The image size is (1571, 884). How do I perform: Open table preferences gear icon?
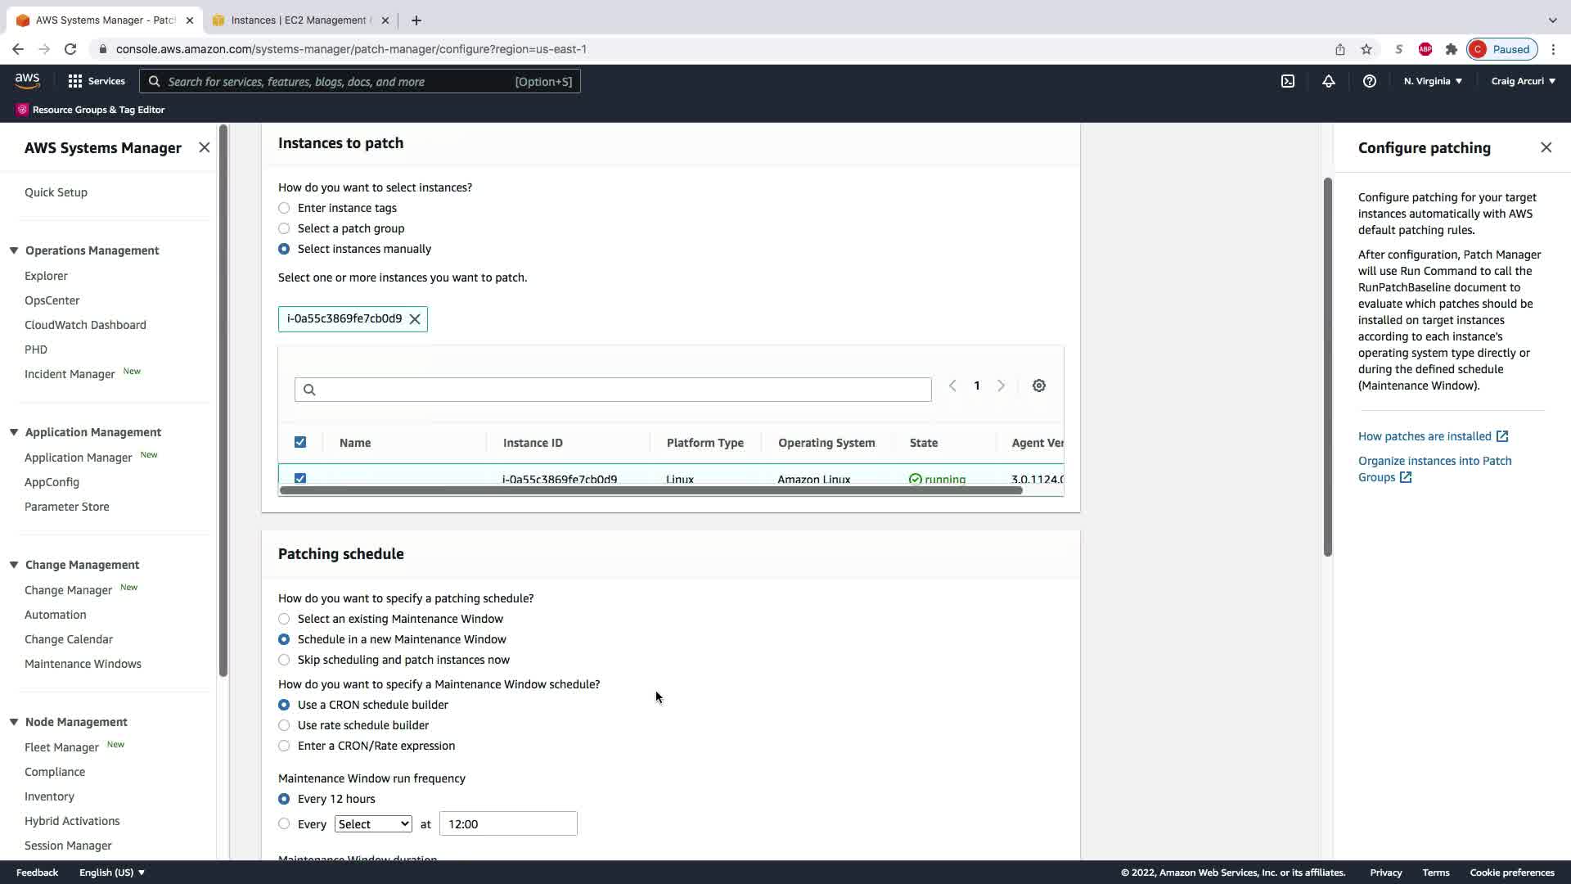point(1038,386)
